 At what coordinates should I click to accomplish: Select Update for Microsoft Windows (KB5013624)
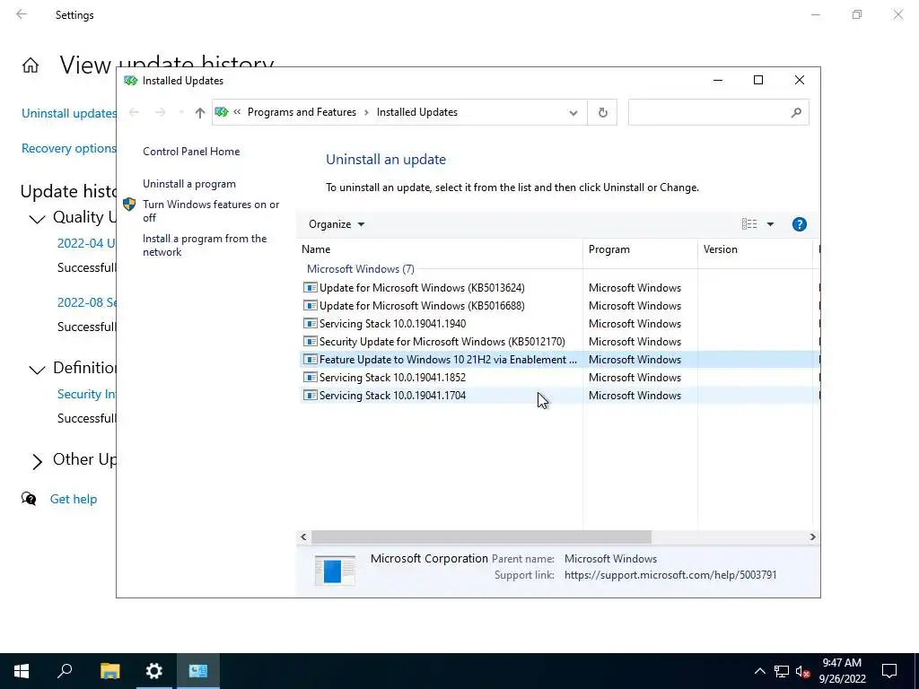click(x=422, y=288)
